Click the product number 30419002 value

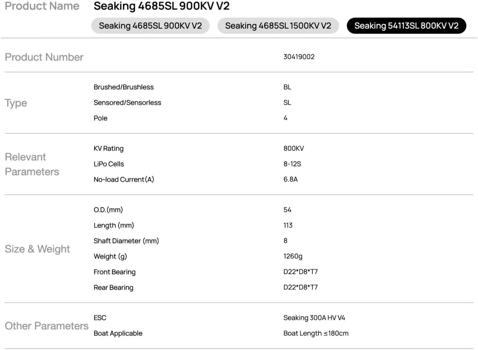click(299, 57)
